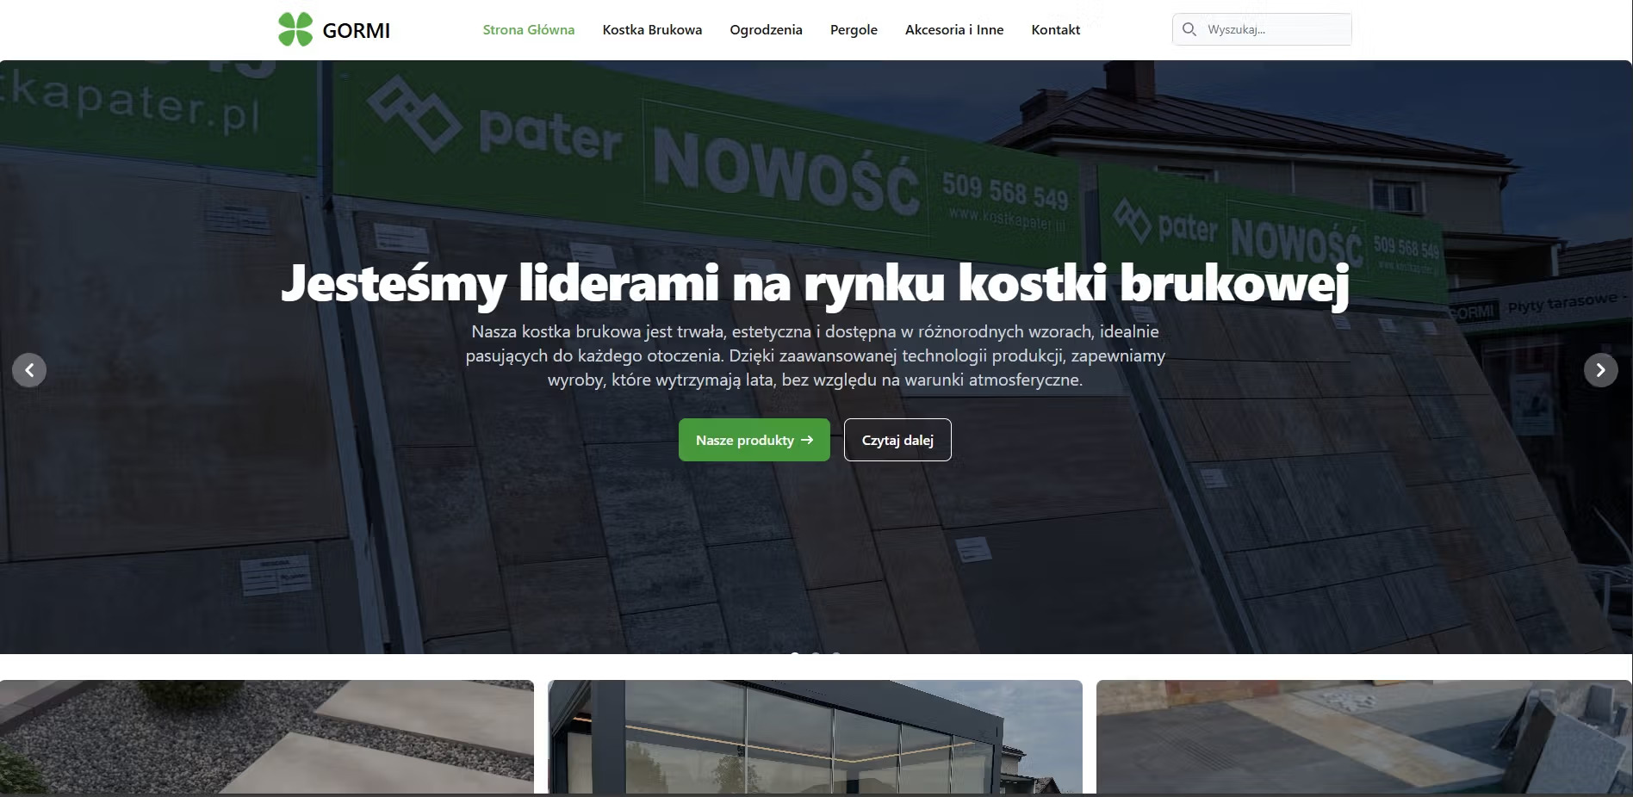This screenshot has height=797, width=1633.
Task: Click the Nasza kostka brukowa description paragraph
Action: click(815, 355)
